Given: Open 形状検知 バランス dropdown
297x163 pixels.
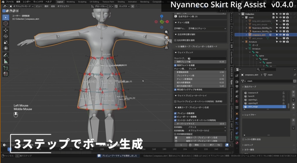Looking at the screenshot, I should click(207, 127).
